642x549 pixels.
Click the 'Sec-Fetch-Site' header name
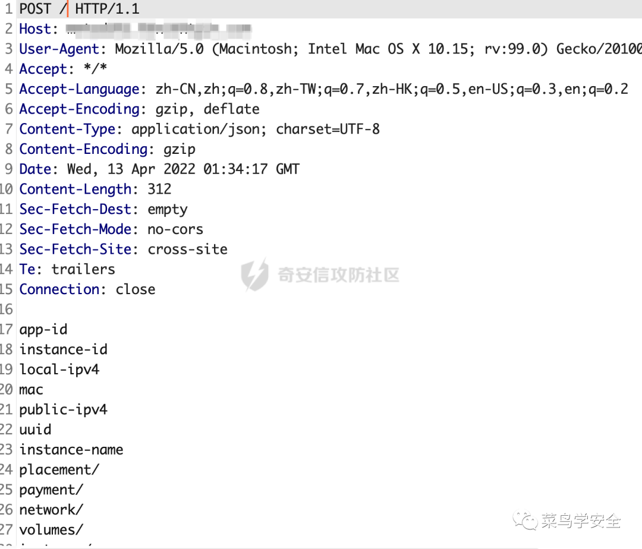[75, 250]
